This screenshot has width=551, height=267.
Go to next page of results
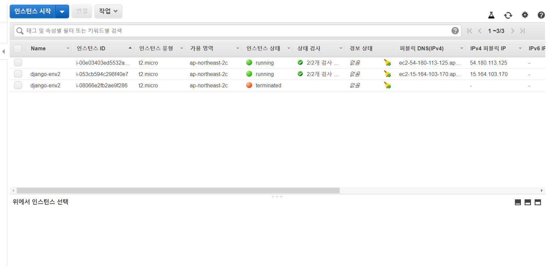pyautogui.click(x=513, y=31)
